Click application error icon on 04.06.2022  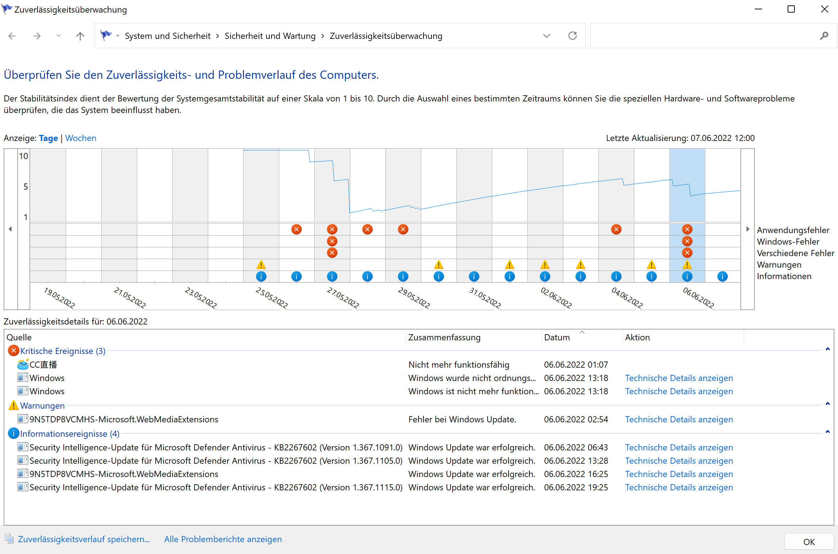tap(616, 229)
